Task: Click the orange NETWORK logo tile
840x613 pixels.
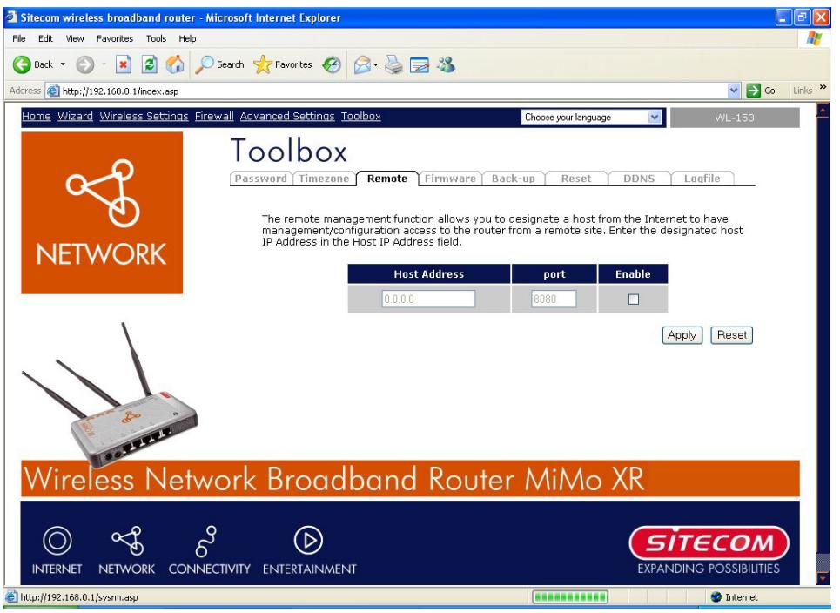Action: click(102, 212)
